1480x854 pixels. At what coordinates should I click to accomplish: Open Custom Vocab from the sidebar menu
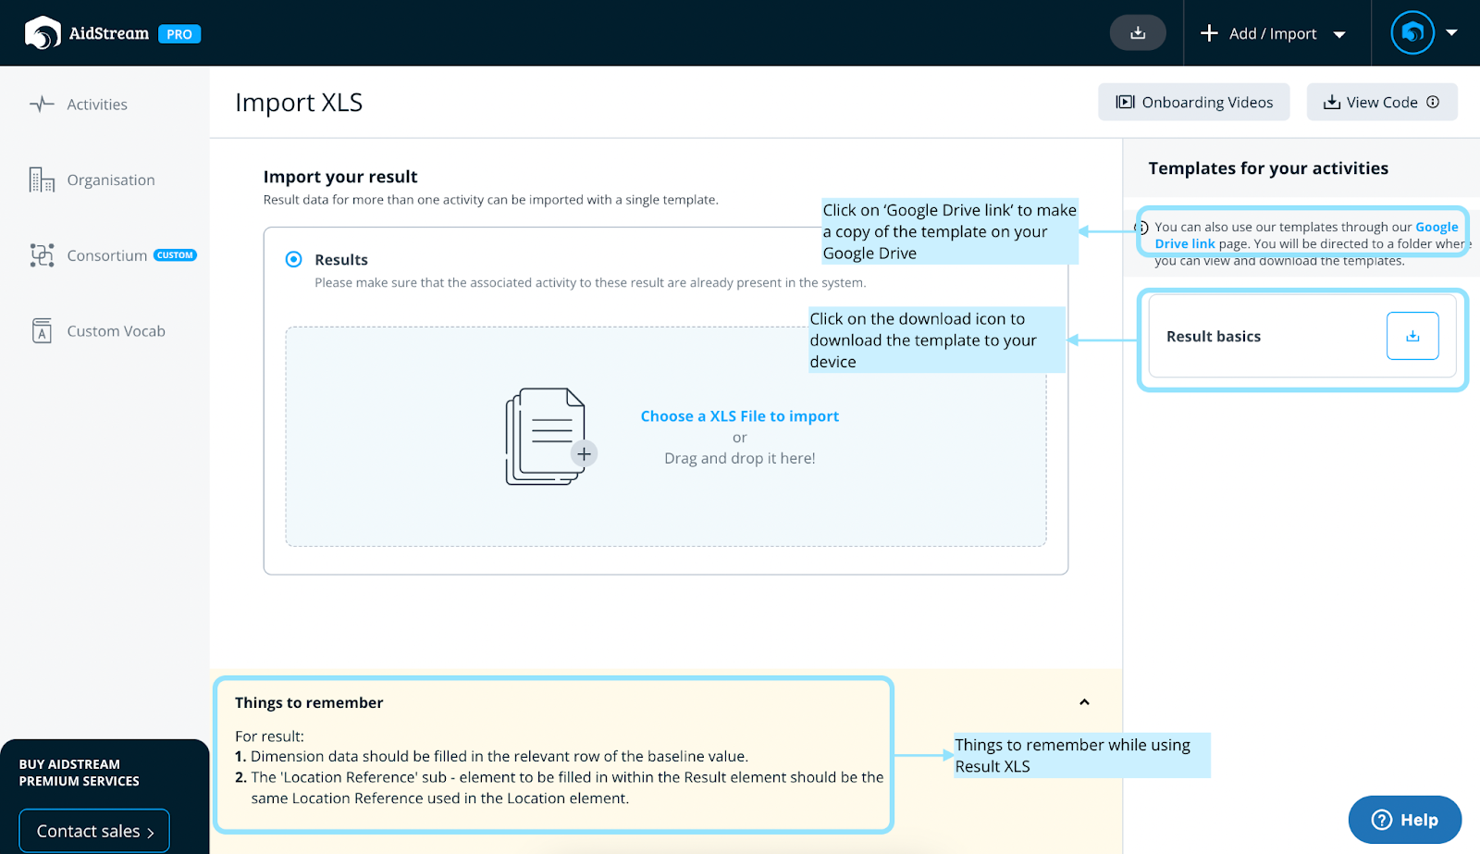(x=116, y=330)
